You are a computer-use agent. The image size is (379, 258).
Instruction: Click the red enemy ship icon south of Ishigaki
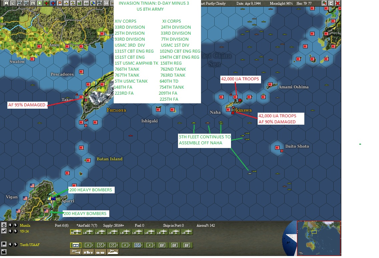[x=131, y=136]
